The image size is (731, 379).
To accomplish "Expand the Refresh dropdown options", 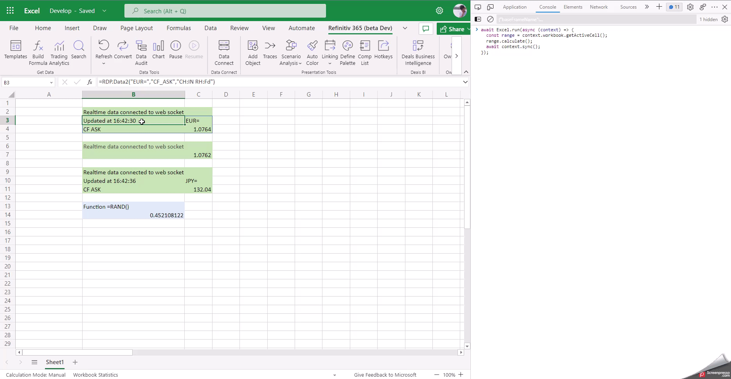I will pyautogui.click(x=103, y=63).
